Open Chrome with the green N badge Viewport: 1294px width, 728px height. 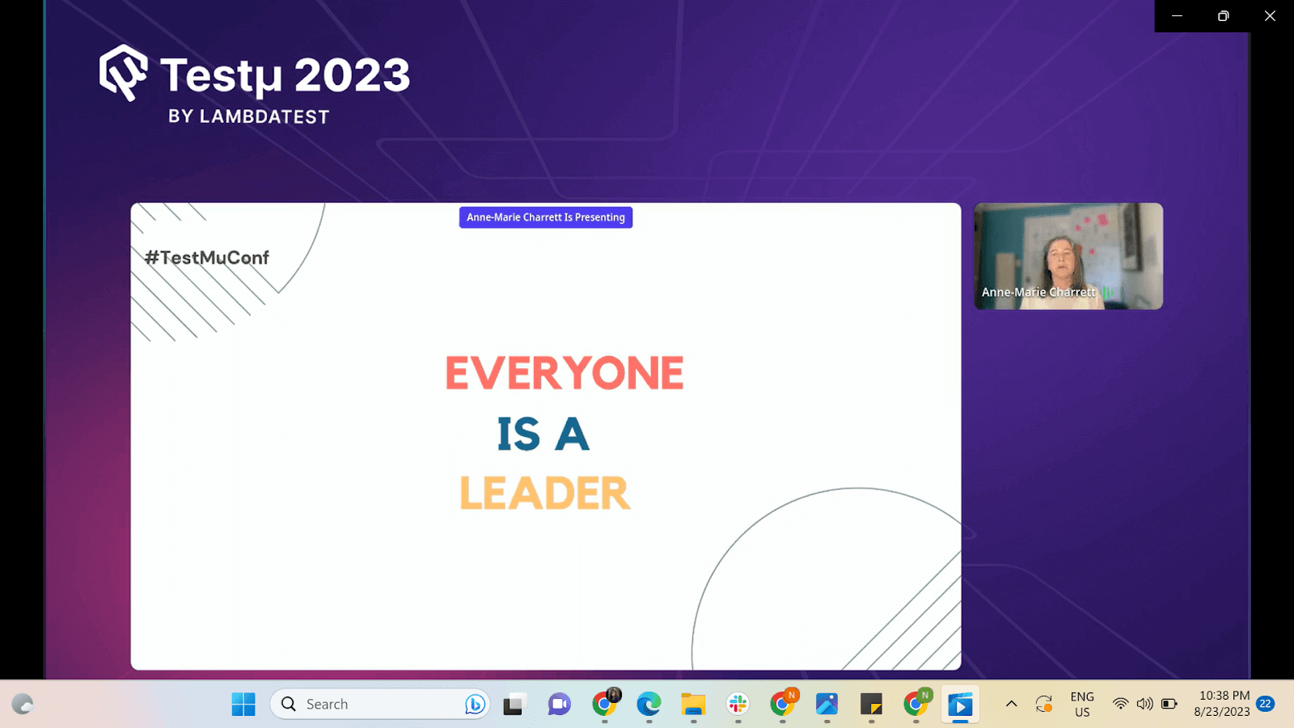tap(916, 705)
